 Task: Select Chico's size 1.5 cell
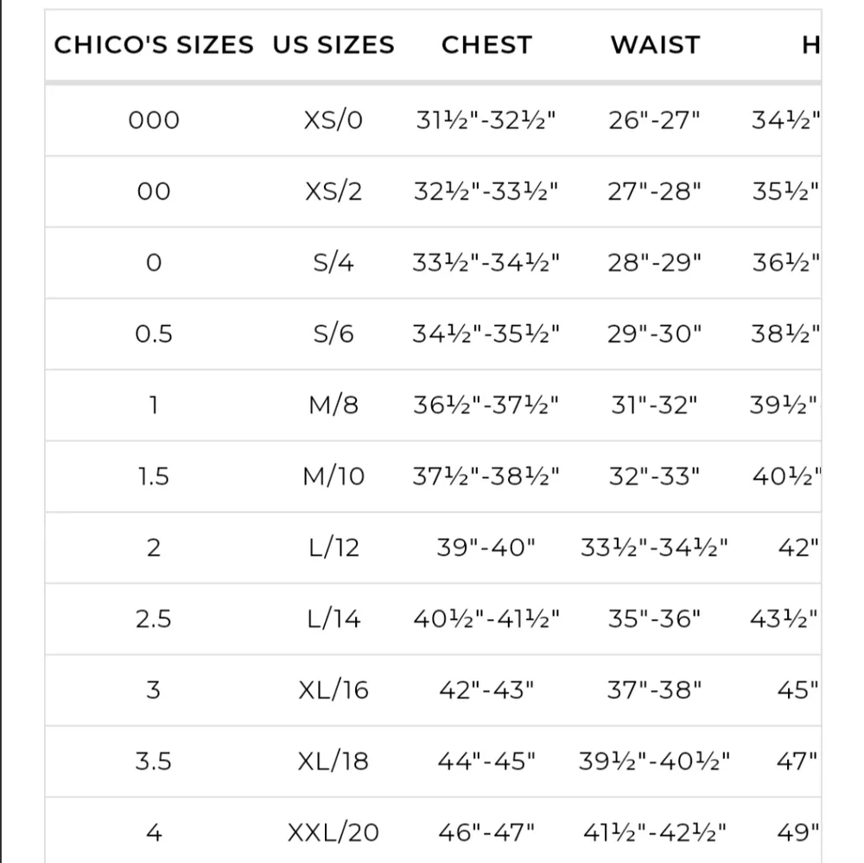click(154, 476)
